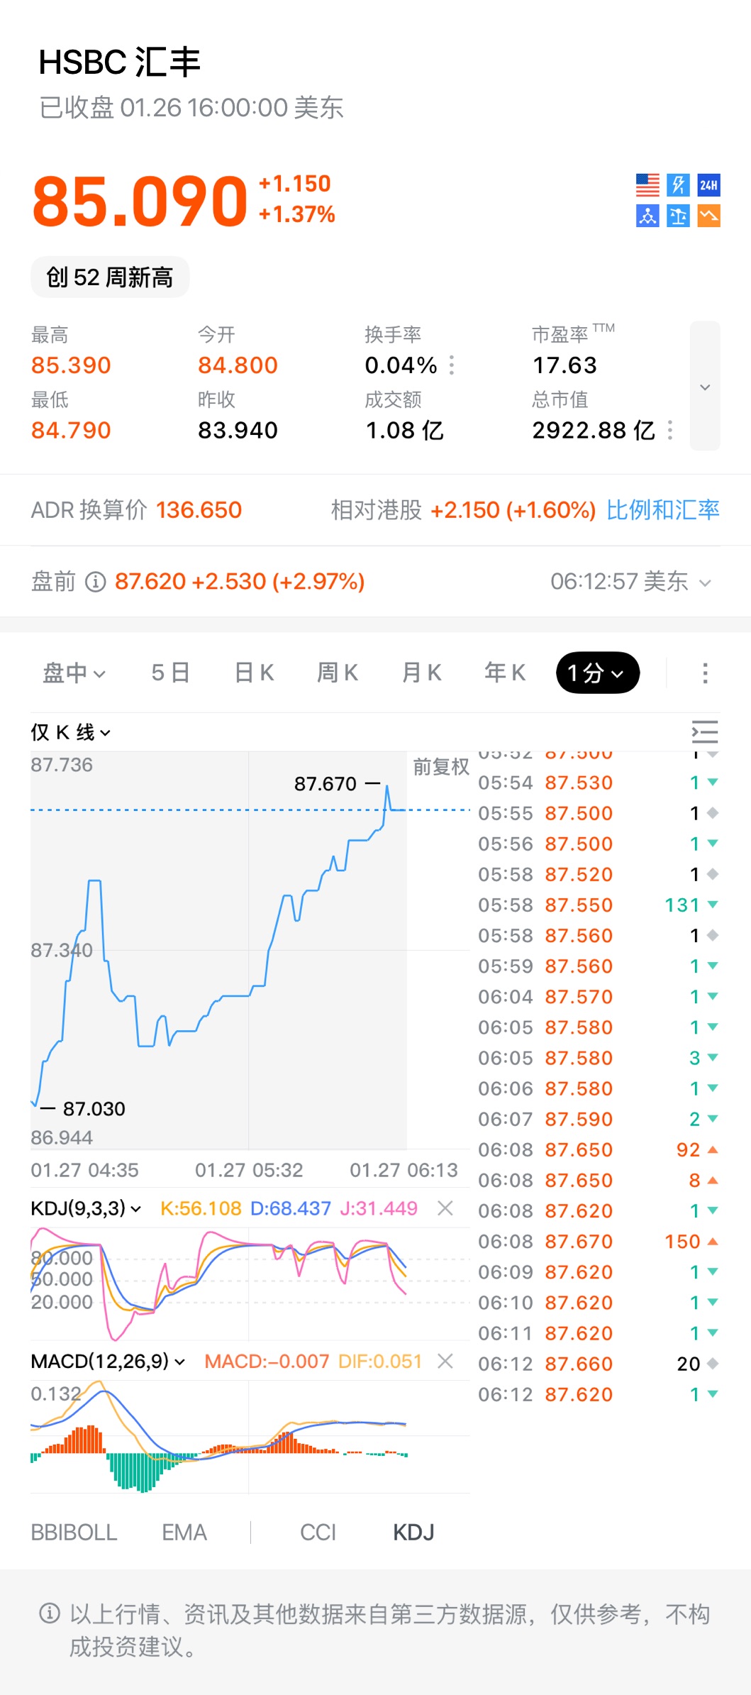Close the KDJ indicator panel

(x=445, y=1208)
